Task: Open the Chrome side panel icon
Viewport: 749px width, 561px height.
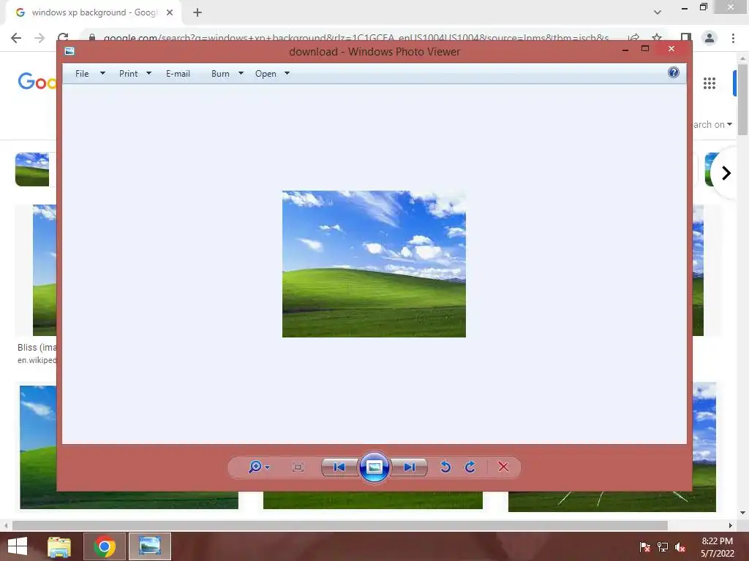Action: click(x=686, y=38)
